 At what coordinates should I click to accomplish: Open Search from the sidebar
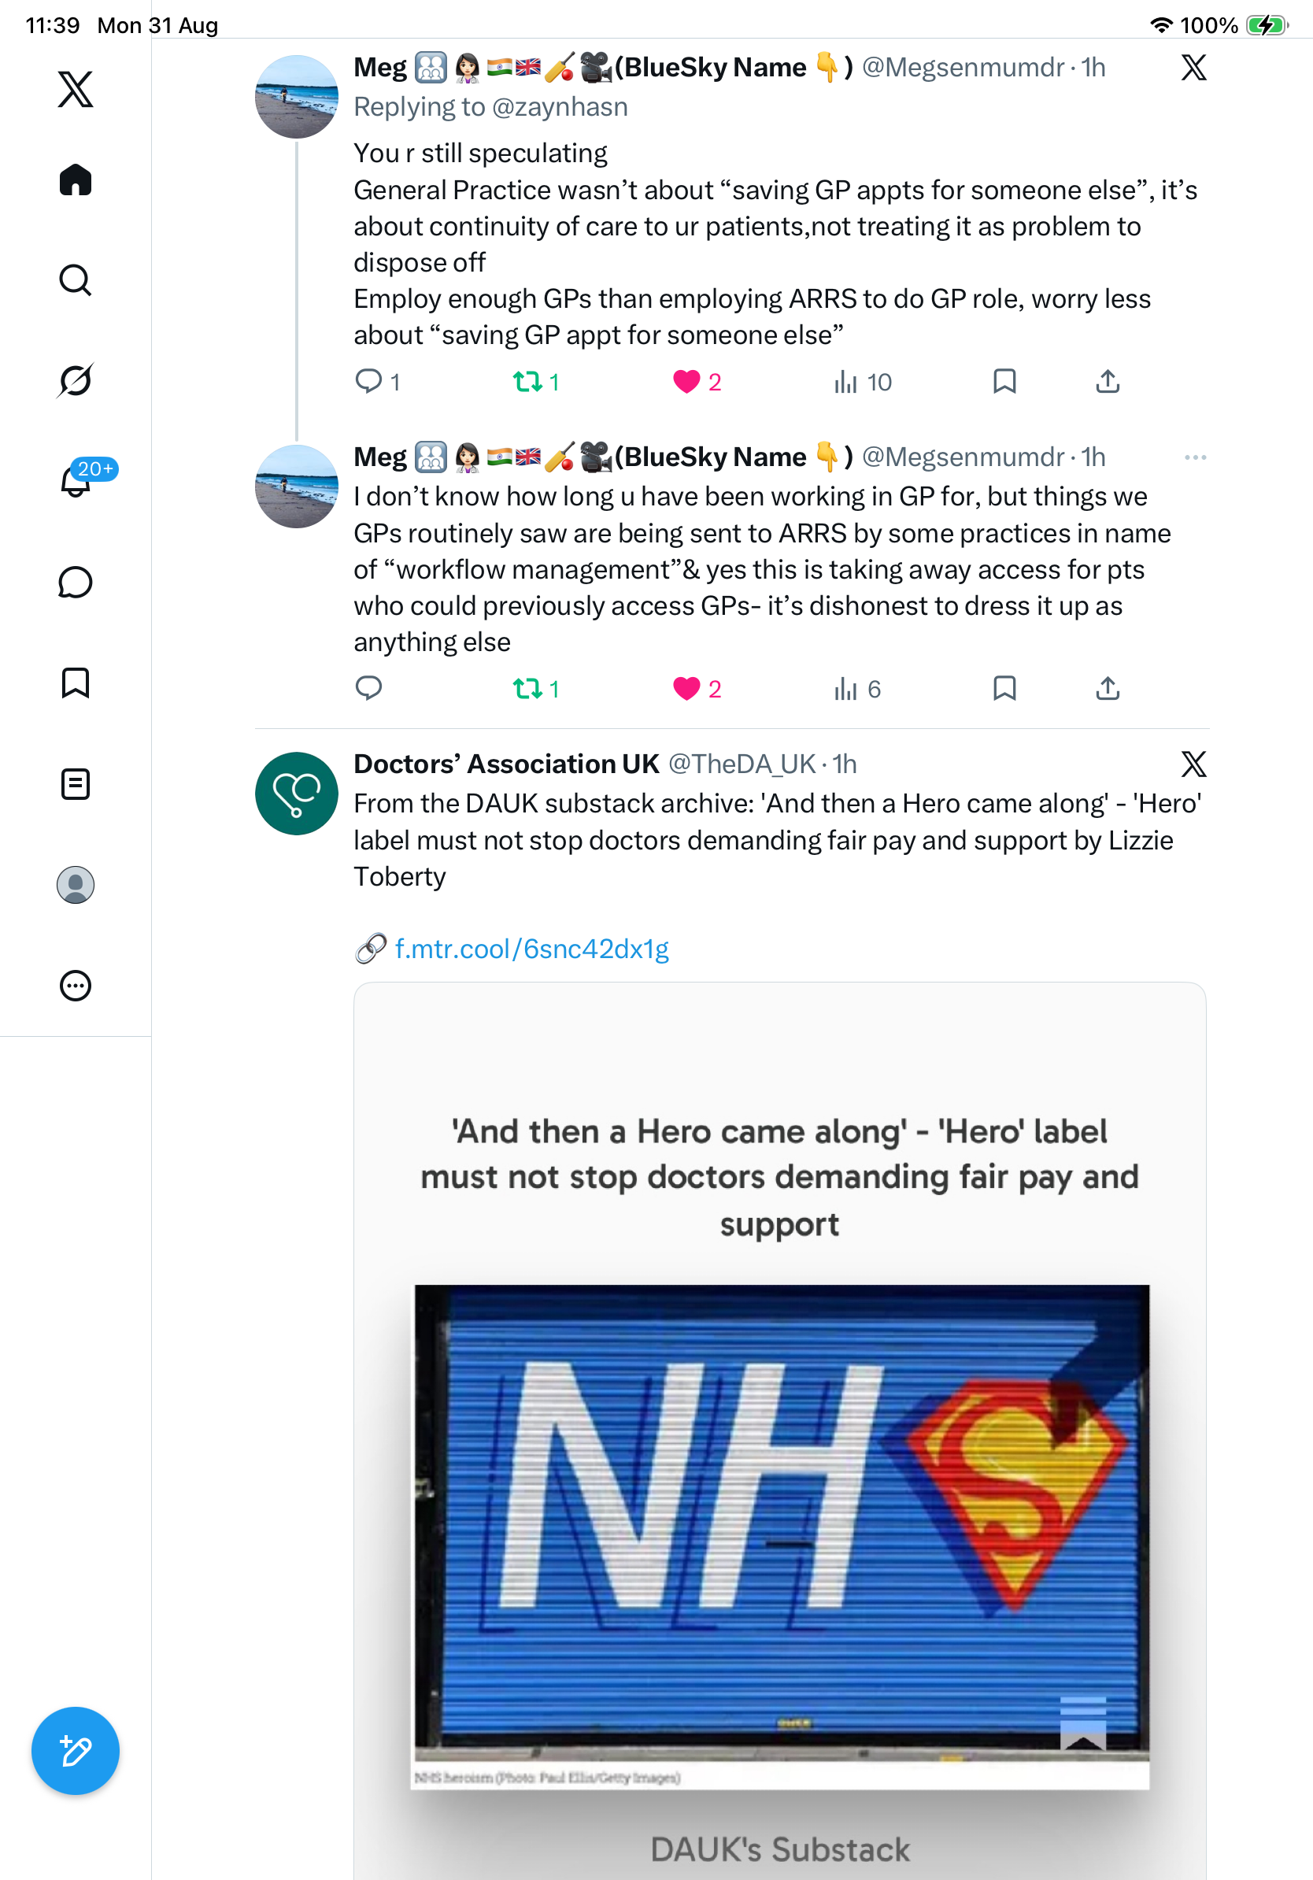coord(76,280)
